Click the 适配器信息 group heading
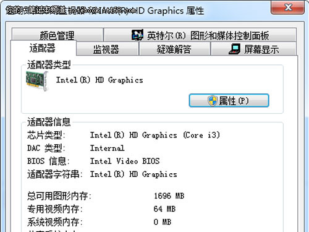 point(49,122)
